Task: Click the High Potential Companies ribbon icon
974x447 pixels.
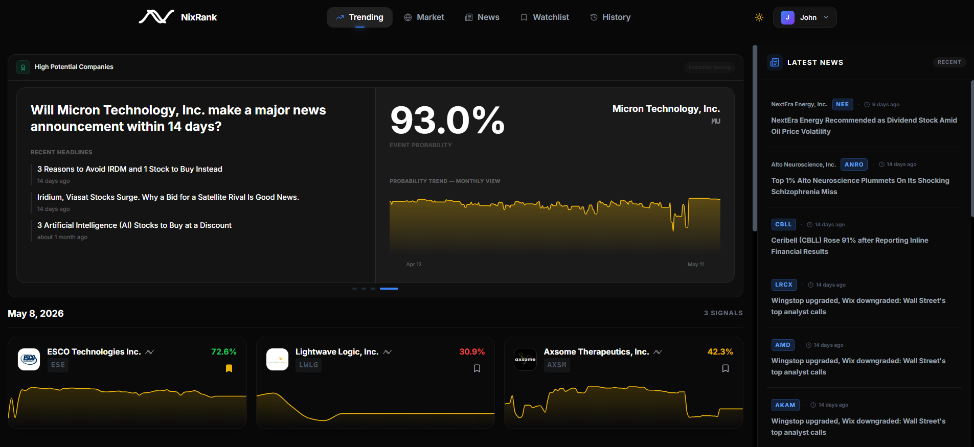Action: tap(23, 67)
